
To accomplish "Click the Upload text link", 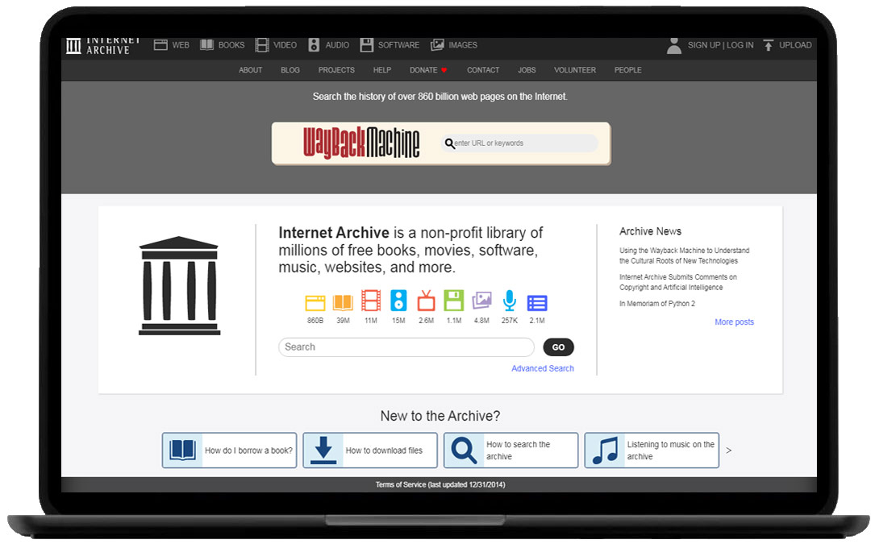I will 795,45.
